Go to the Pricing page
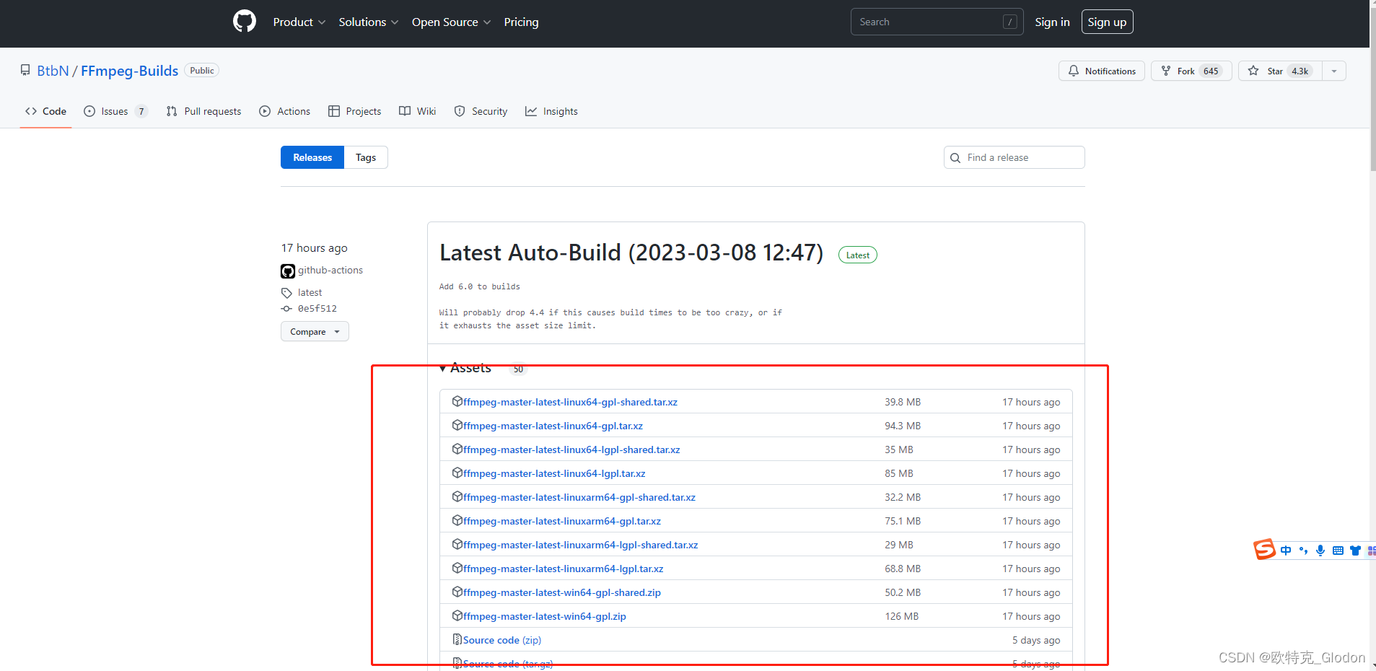Image resolution: width=1376 pixels, height=671 pixels. click(x=521, y=22)
